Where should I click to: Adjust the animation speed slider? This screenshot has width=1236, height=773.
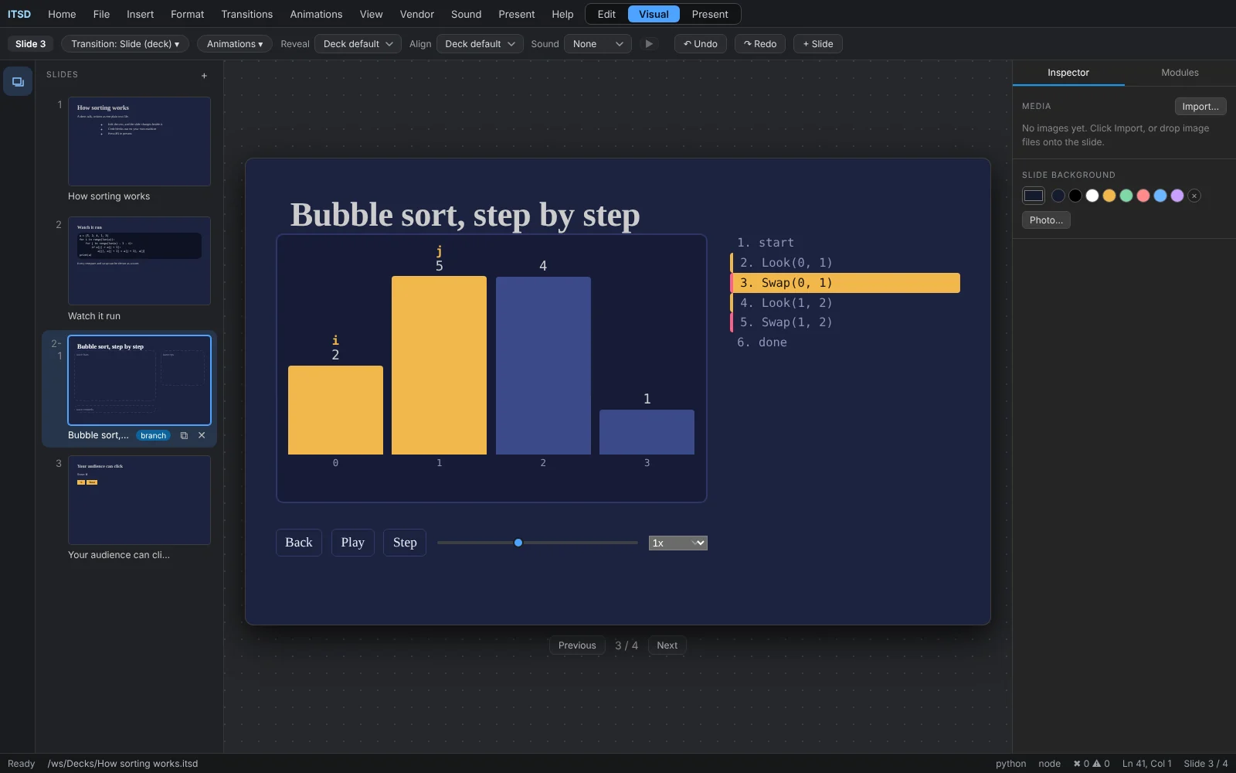pos(538,543)
